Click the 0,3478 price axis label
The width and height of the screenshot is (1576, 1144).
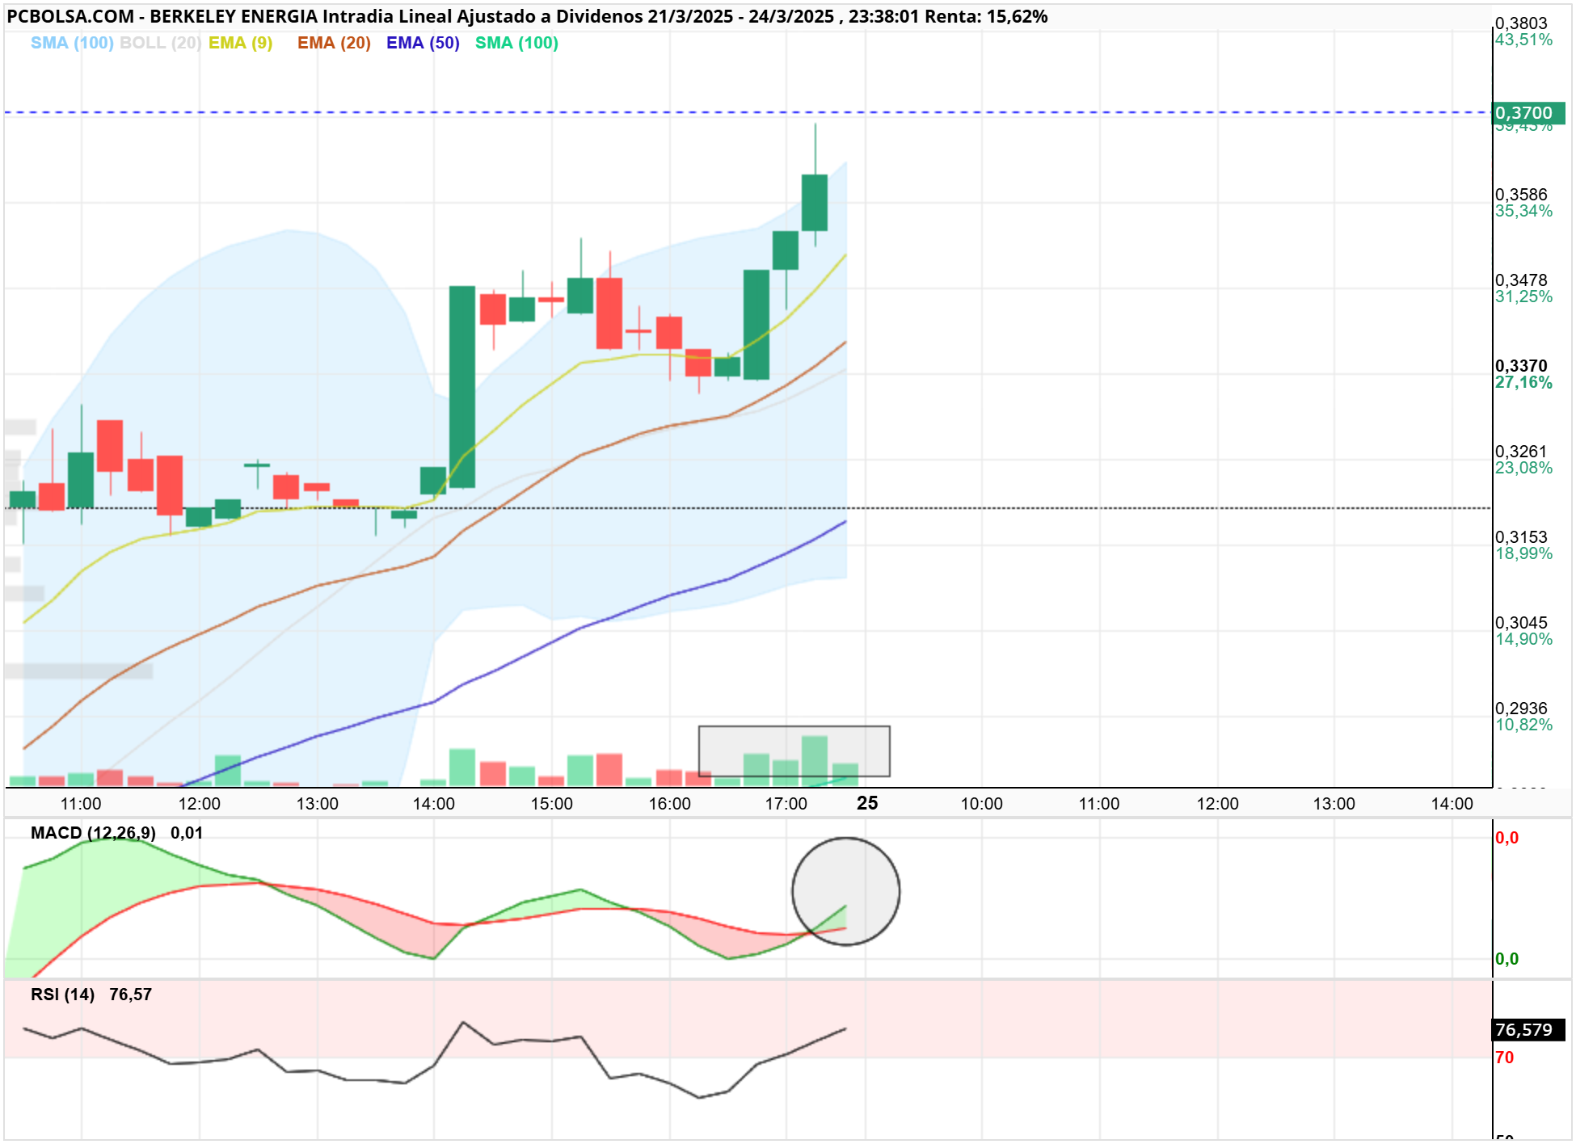pos(1521,280)
